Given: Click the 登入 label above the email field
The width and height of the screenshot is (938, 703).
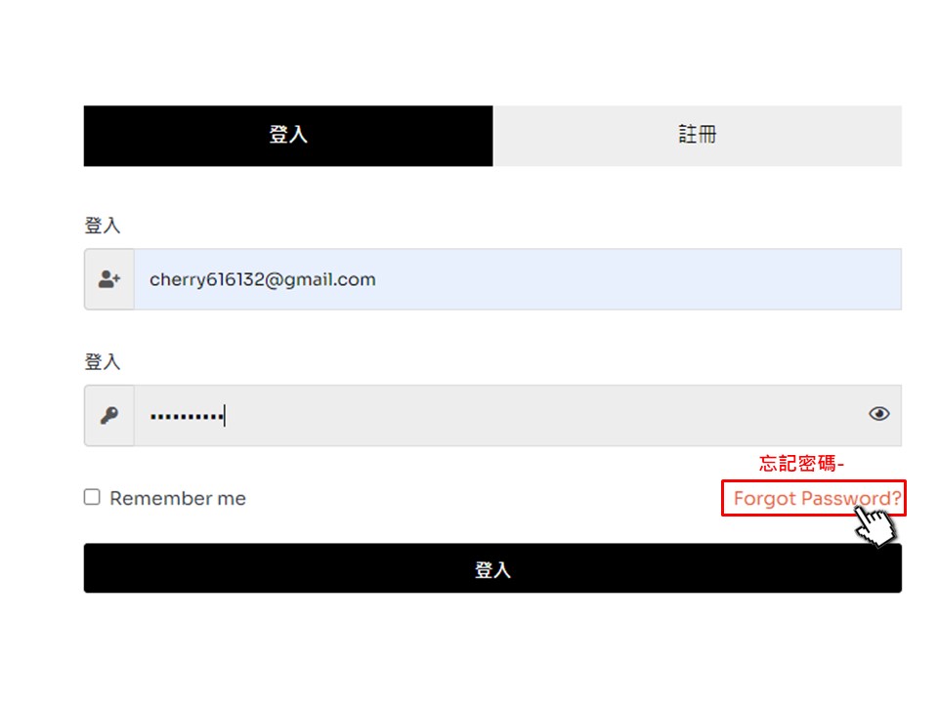Looking at the screenshot, I should (103, 226).
